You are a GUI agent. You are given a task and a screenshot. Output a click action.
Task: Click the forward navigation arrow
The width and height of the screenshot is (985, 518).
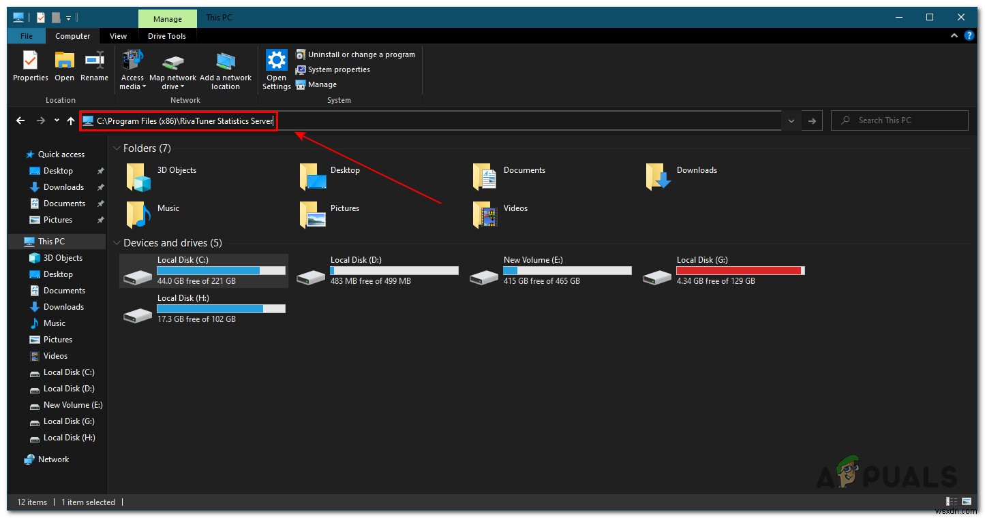(x=41, y=120)
